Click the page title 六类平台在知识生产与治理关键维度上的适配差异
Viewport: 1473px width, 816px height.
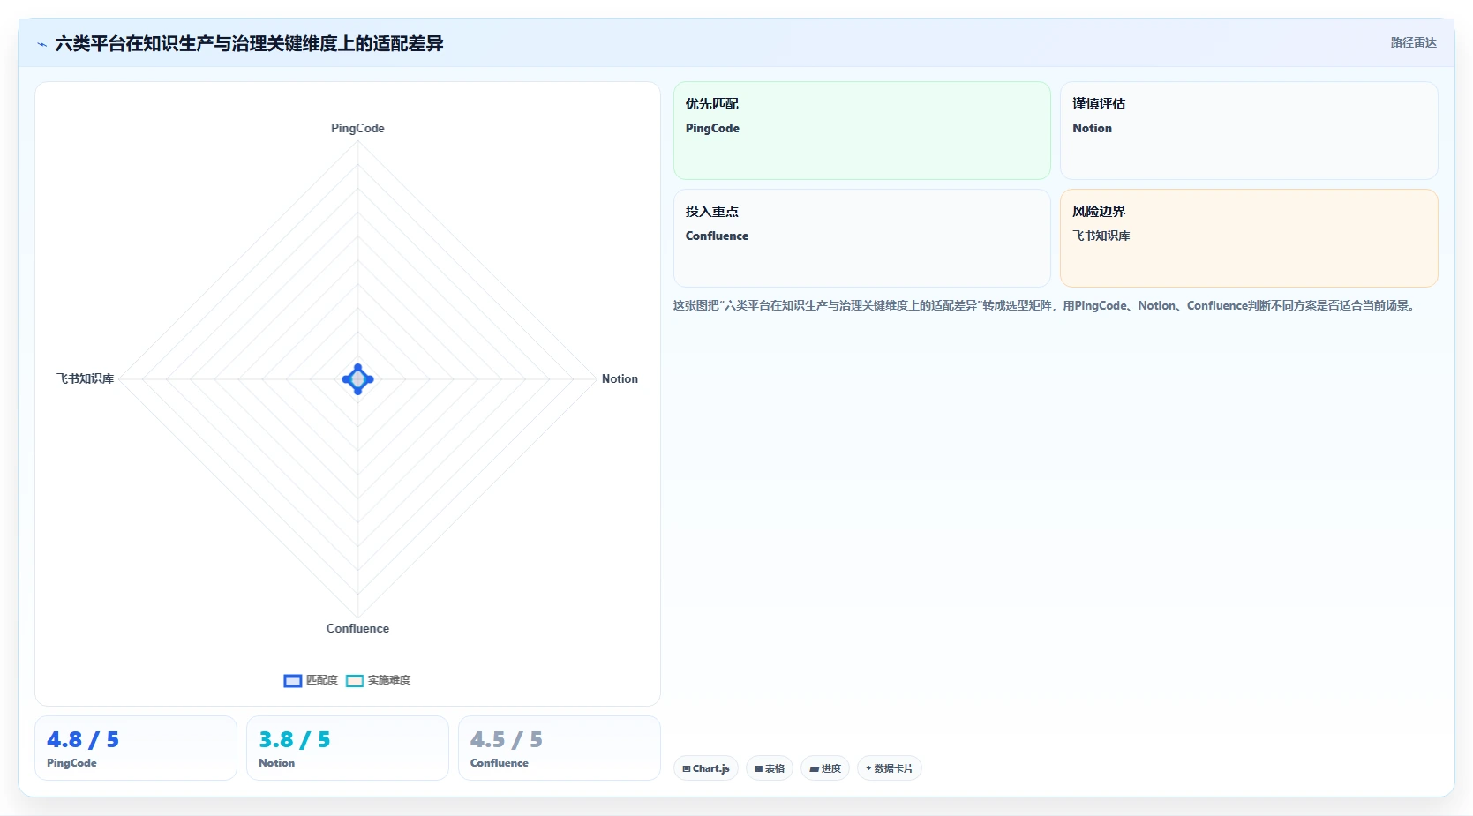(249, 43)
